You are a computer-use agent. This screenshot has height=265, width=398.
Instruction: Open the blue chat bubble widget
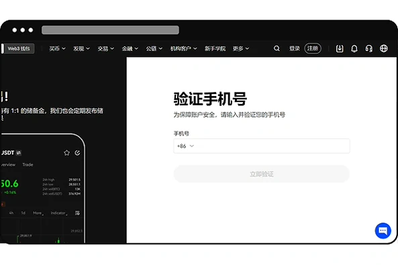[x=383, y=231]
